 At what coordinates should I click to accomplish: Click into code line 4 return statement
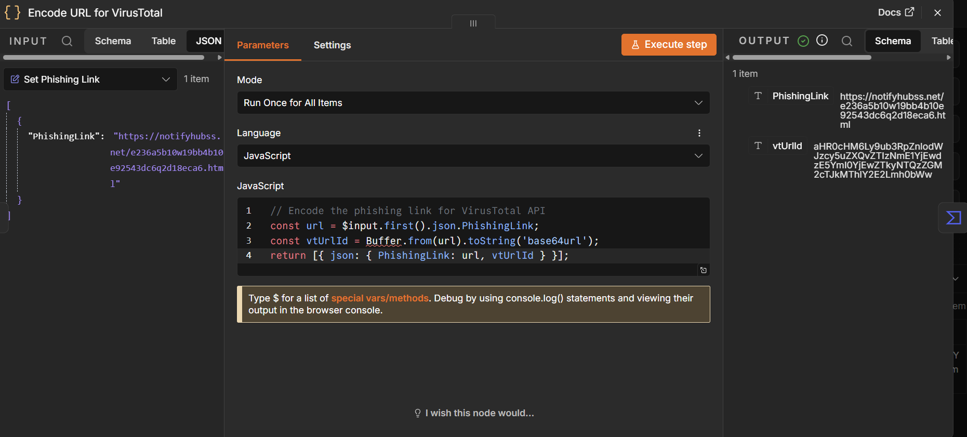[x=419, y=256]
